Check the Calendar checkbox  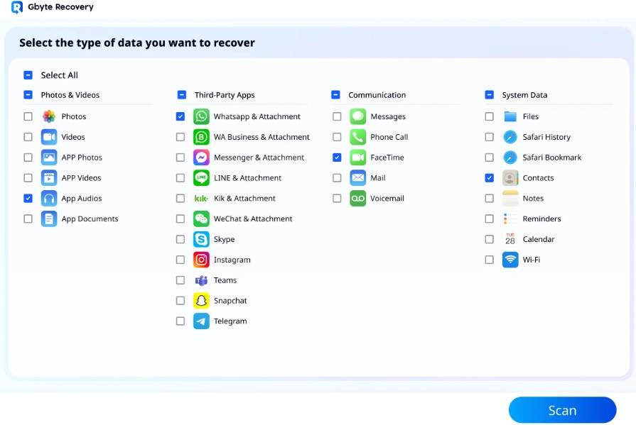tap(490, 239)
